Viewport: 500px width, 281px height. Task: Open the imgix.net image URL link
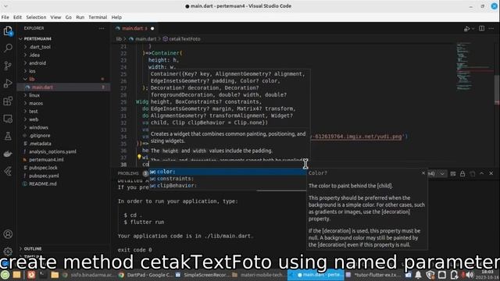[x=356, y=137]
